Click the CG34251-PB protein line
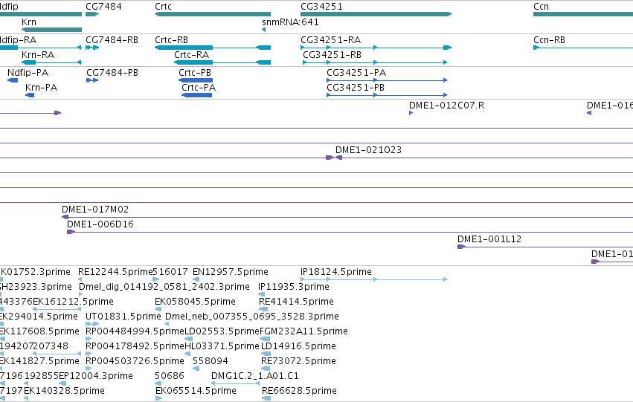Viewport: 633px width, 402px height. coord(387,95)
